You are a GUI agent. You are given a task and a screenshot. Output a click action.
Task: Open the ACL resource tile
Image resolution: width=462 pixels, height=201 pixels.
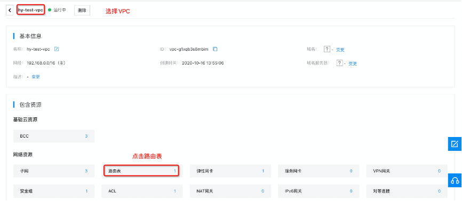point(142,191)
